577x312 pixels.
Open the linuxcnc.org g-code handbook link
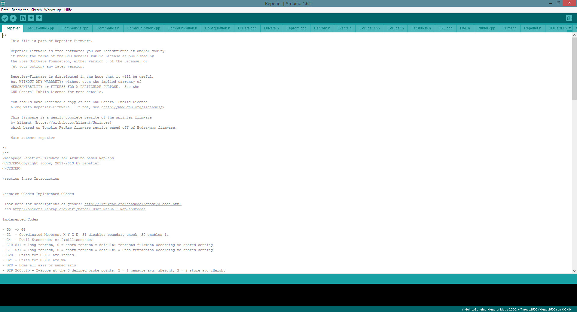133,204
